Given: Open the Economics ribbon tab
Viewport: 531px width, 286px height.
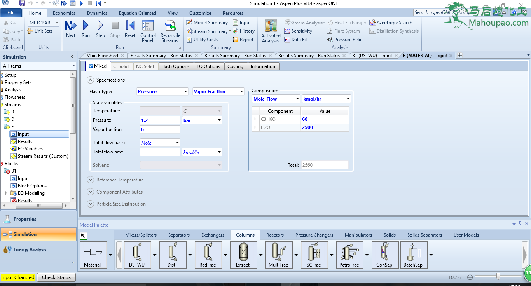Looking at the screenshot, I should coord(64,13).
